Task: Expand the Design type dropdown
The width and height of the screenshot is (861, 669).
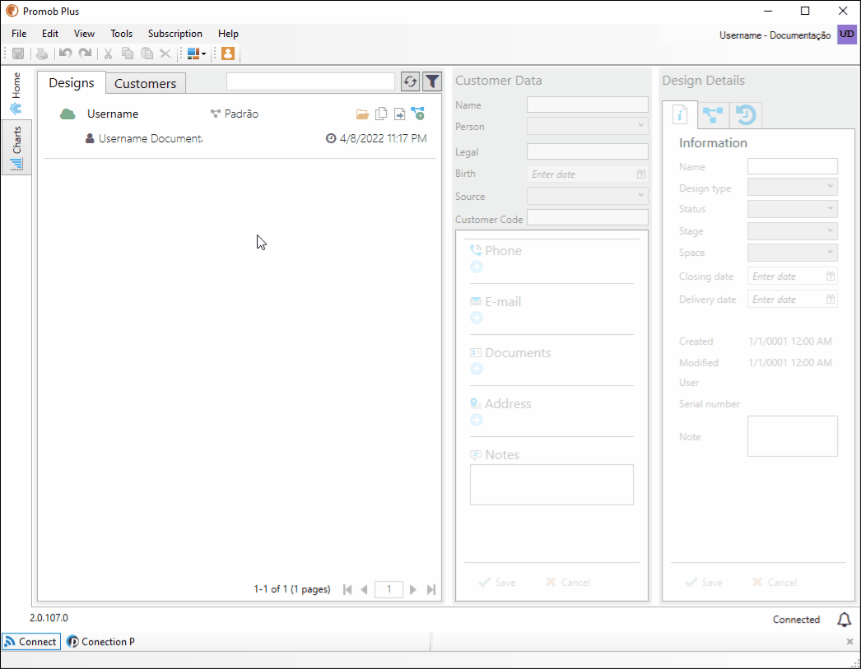Action: tap(793, 187)
